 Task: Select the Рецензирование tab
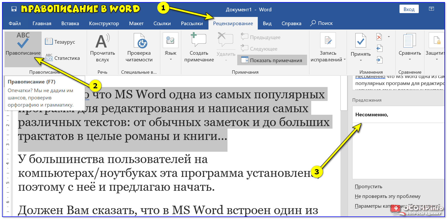coord(233,23)
